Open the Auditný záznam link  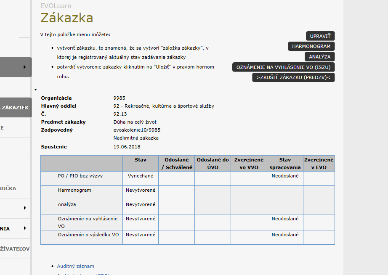tap(75, 266)
